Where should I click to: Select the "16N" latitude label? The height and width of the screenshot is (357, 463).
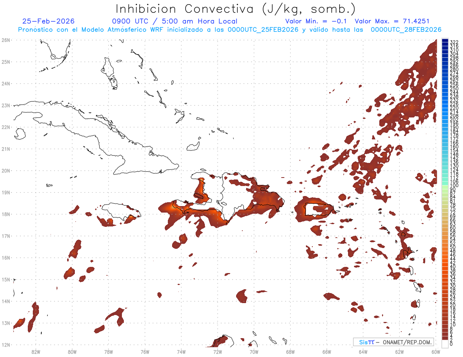click(x=5, y=258)
